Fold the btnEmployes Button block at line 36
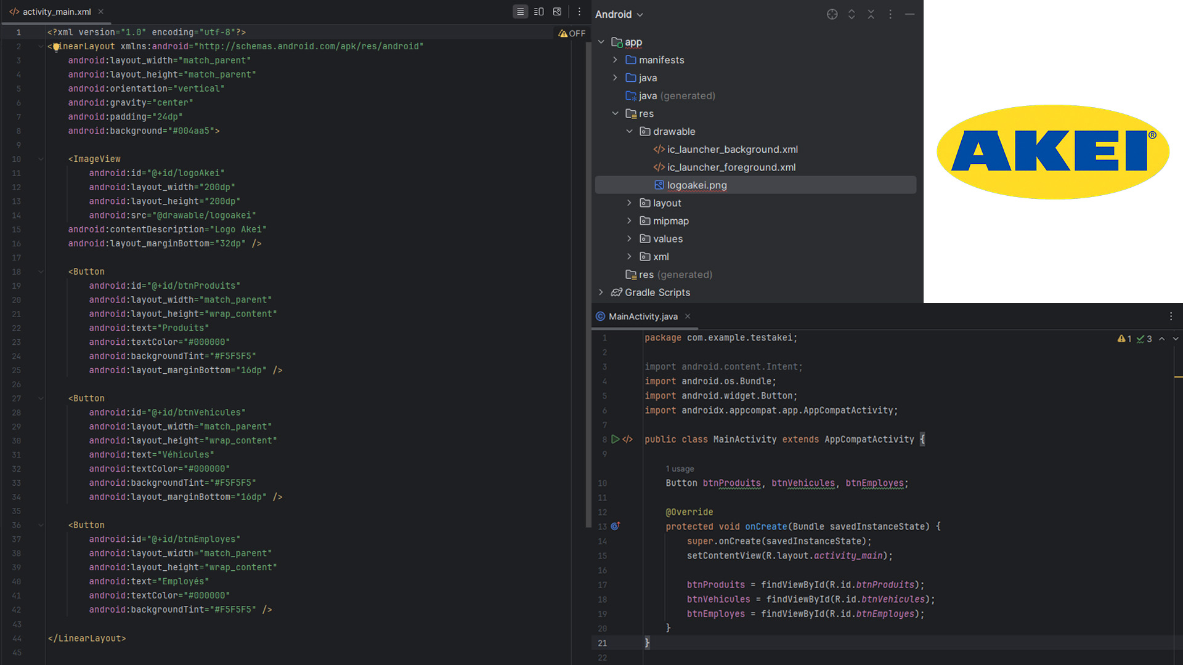The image size is (1183, 665). 41,526
